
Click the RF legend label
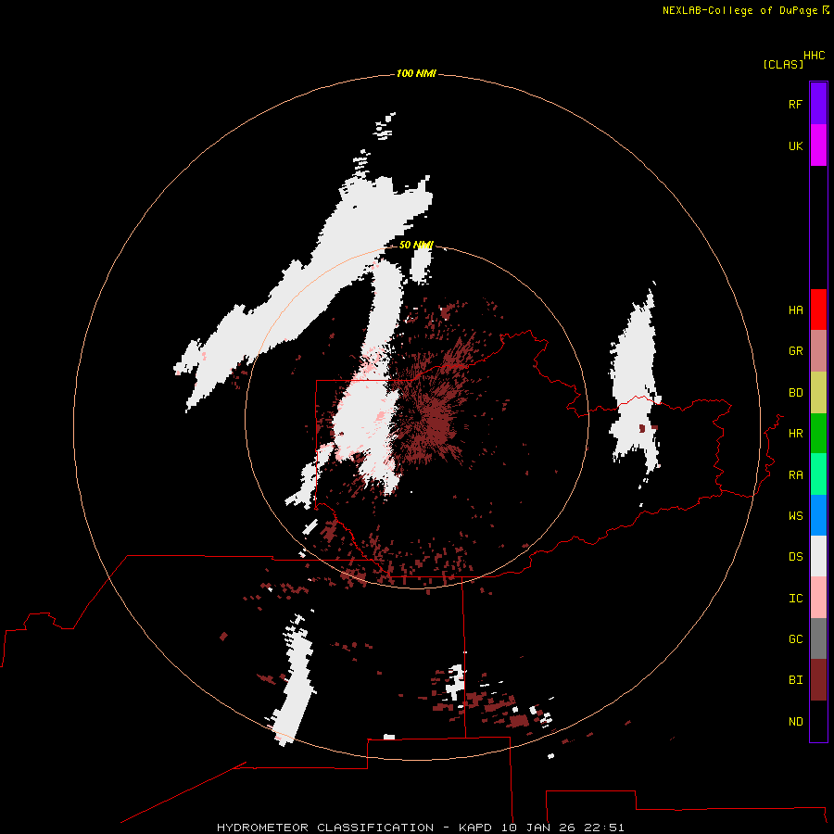click(796, 104)
